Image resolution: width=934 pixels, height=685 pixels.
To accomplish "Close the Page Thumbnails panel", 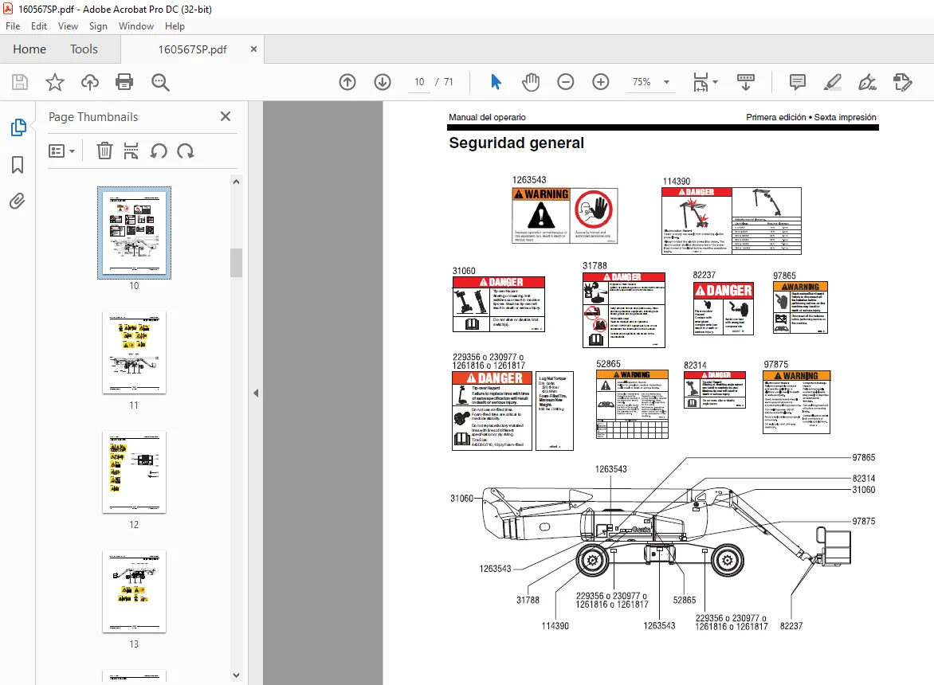I will coord(226,116).
